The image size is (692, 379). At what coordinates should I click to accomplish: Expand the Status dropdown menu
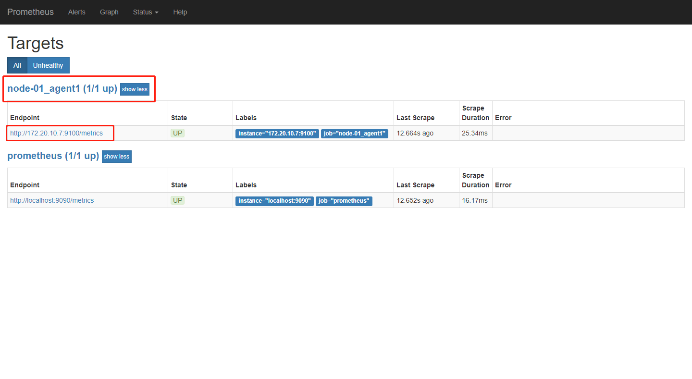coord(146,12)
